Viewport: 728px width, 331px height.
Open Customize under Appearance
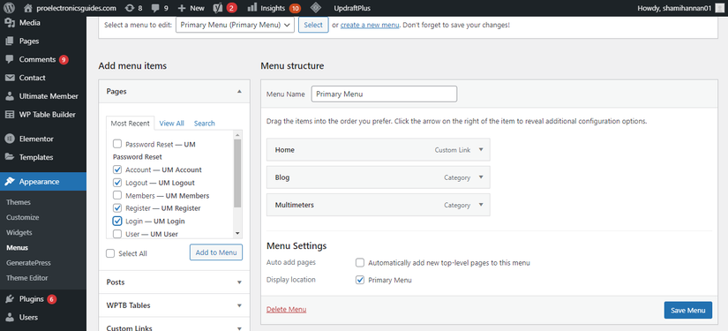tap(23, 217)
